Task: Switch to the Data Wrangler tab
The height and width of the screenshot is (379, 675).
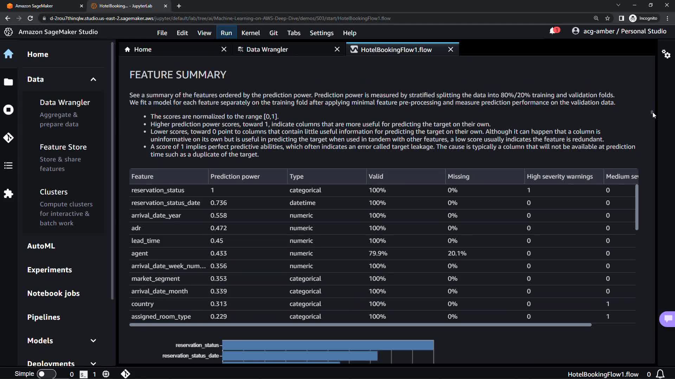Action: tap(267, 49)
